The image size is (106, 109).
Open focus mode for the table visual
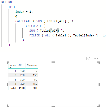click(88, 58)
